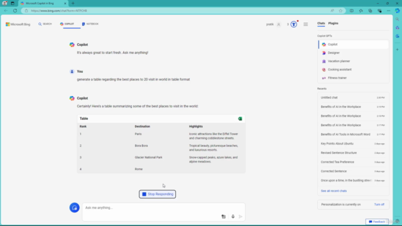This screenshot has width=402, height=226.
Task: Open the first Benefits of AI in the Workplace chat
Action: [353, 107]
